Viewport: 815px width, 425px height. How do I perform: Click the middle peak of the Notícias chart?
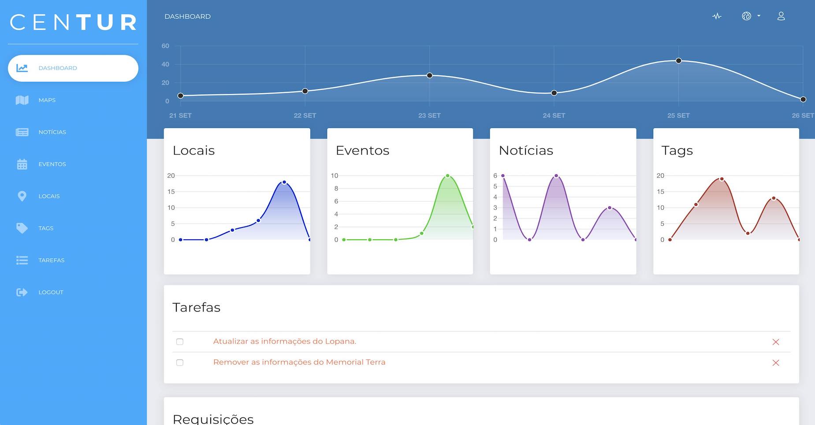pos(556,176)
